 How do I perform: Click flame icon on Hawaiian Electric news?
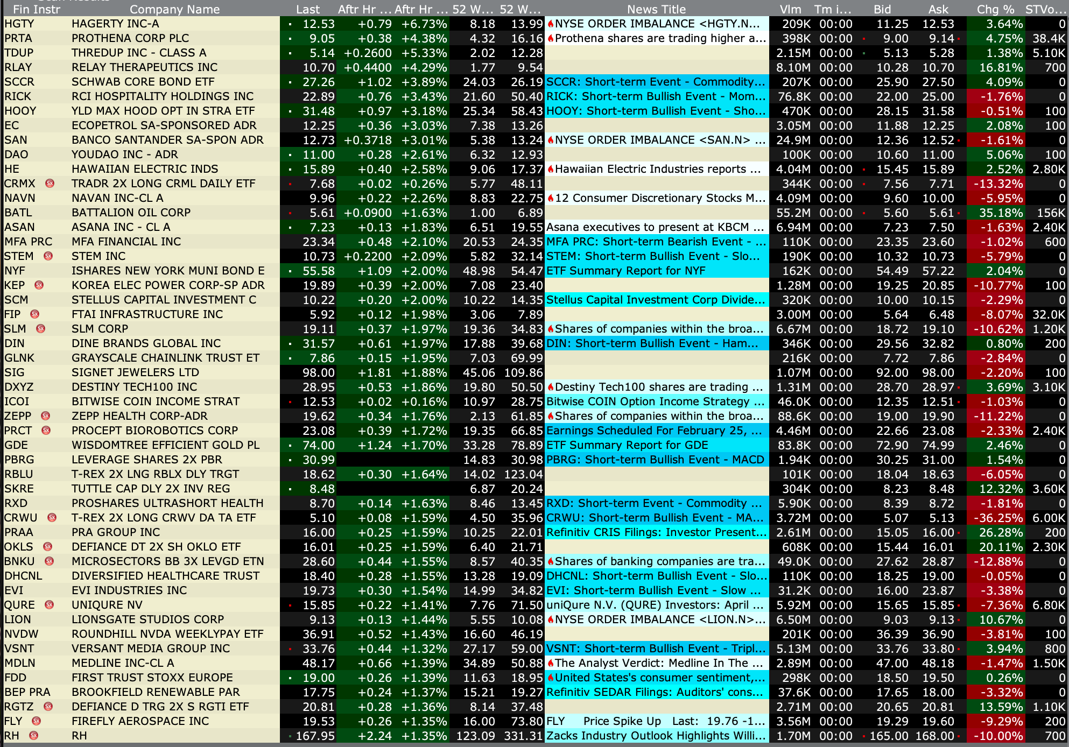pyautogui.click(x=551, y=170)
